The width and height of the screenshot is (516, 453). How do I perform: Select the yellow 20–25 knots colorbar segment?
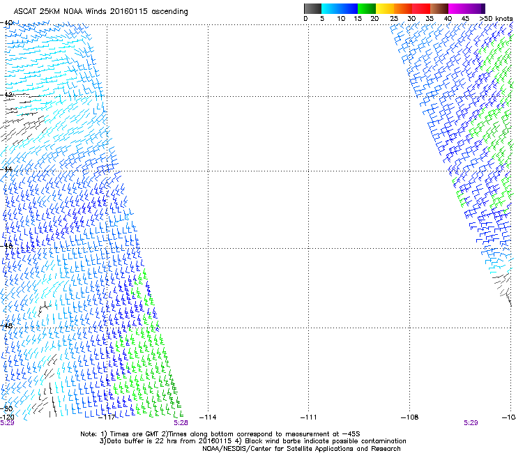tap(385, 8)
